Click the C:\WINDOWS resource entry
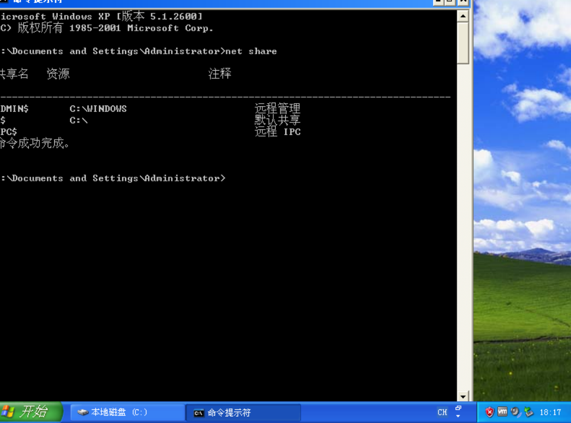Image resolution: width=571 pixels, height=423 pixels. [x=98, y=109]
